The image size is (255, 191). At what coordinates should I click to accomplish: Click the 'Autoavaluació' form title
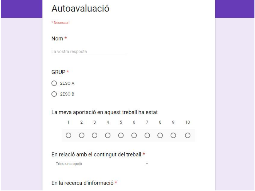[x=80, y=9]
